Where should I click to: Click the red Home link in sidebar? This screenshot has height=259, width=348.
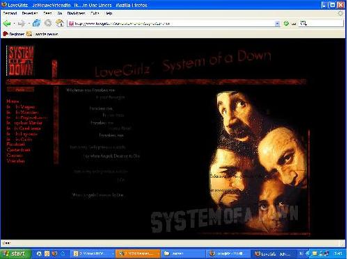pos(13,101)
